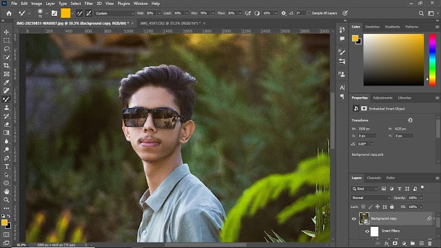Image resolution: width=441 pixels, height=248 pixels.
Task: Switch to the Adjustments tab
Action: [382, 98]
